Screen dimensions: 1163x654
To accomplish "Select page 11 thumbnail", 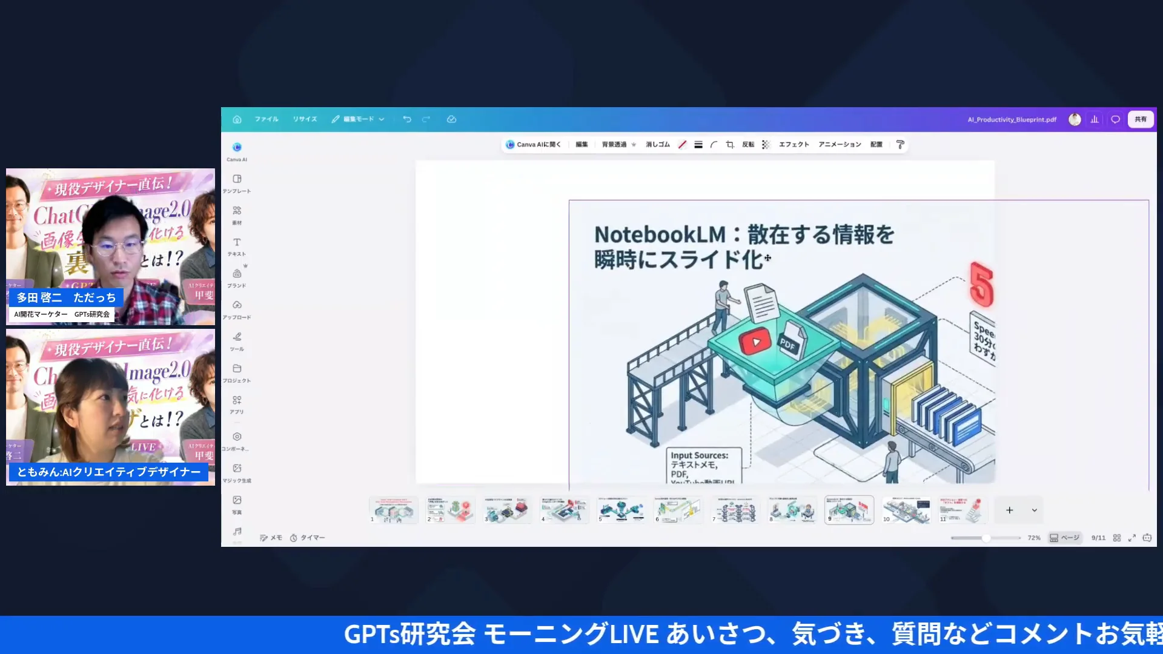I will (963, 510).
